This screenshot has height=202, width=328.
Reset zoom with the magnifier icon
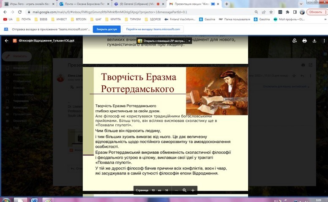[184, 191]
